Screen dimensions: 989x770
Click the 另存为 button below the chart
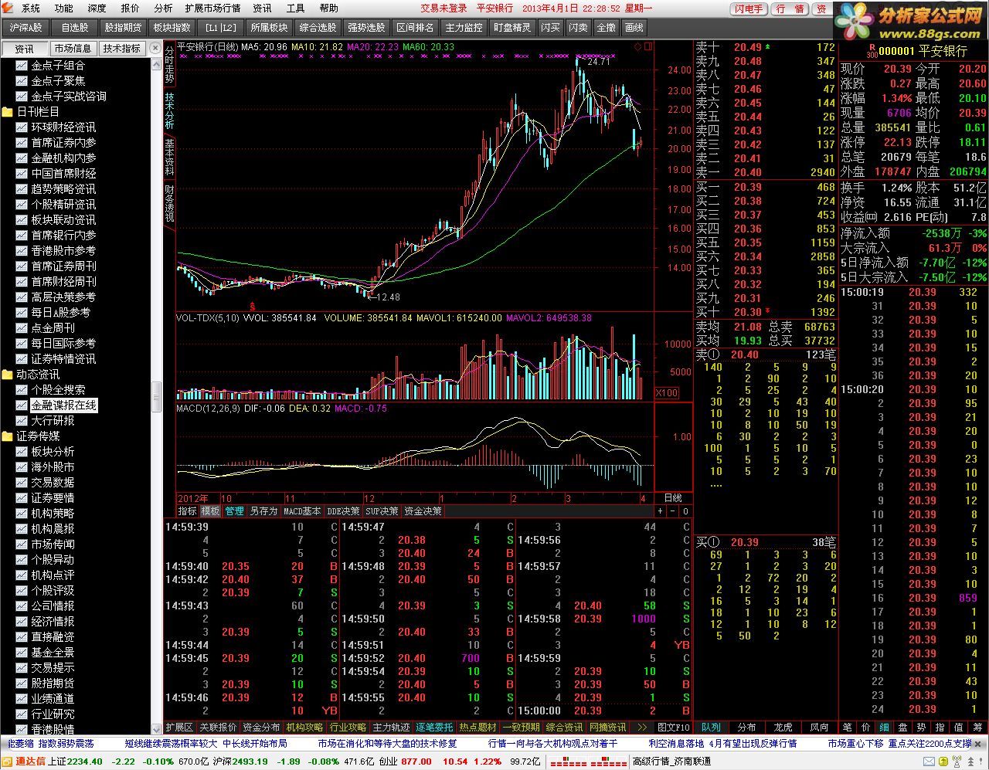click(x=263, y=511)
